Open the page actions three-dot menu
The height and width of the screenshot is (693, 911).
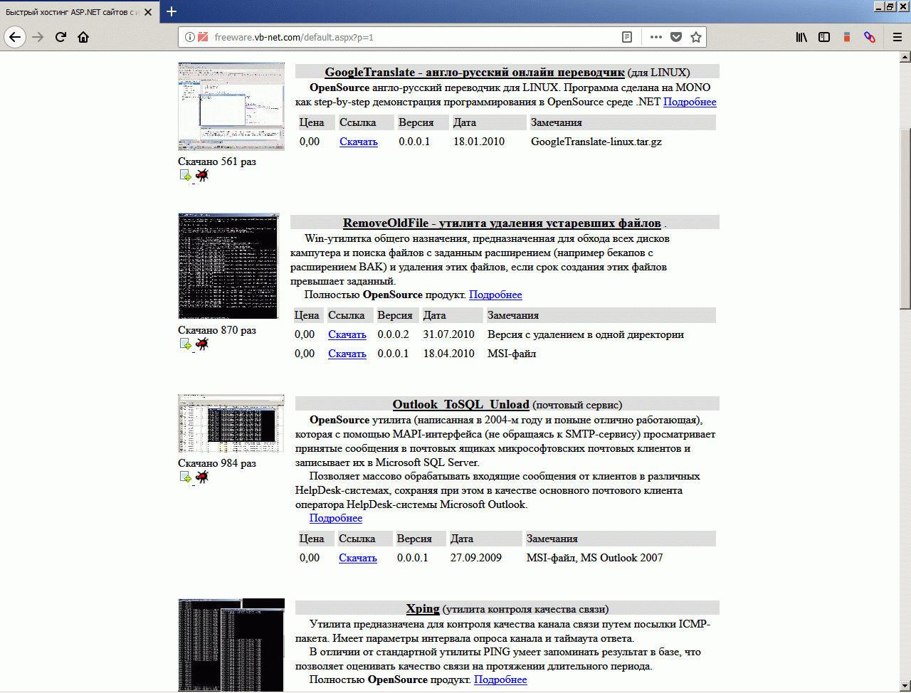[656, 38]
